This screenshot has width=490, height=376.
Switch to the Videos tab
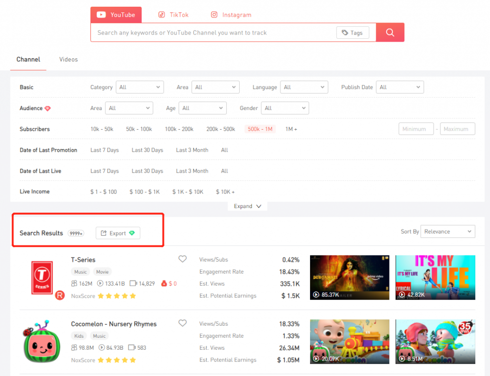[x=68, y=59]
